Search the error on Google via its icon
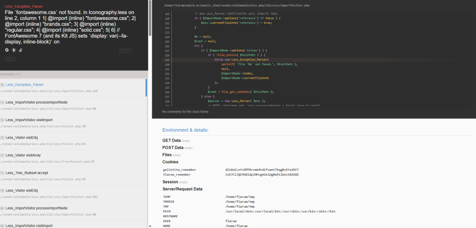The height and width of the screenshot is (228, 476). pyautogui.click(x=7, y=50)
